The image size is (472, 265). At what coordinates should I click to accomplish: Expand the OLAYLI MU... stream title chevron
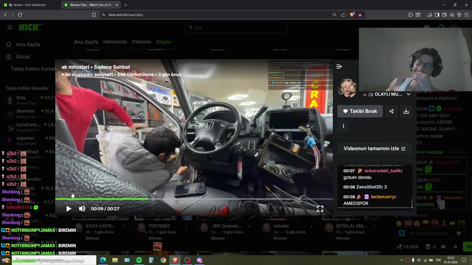(408, 94)
